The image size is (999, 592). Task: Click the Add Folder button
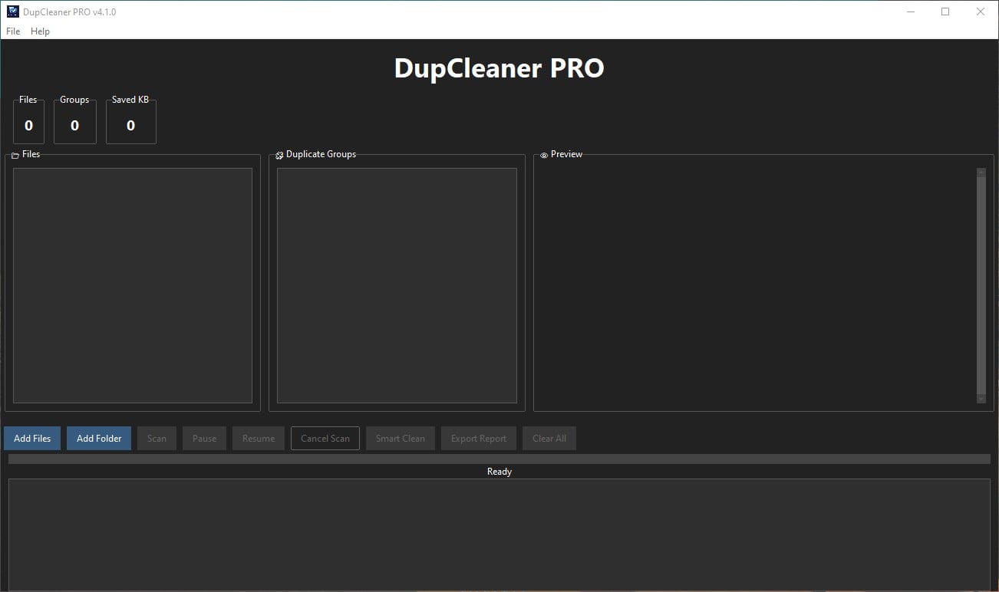[x=98, y=438]
